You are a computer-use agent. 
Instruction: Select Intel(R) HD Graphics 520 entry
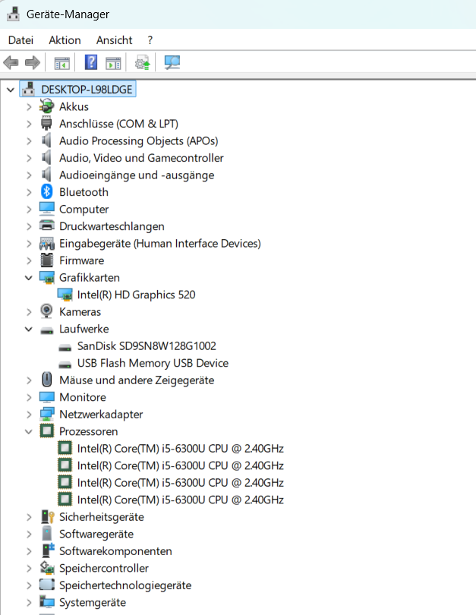pos(136,295)
